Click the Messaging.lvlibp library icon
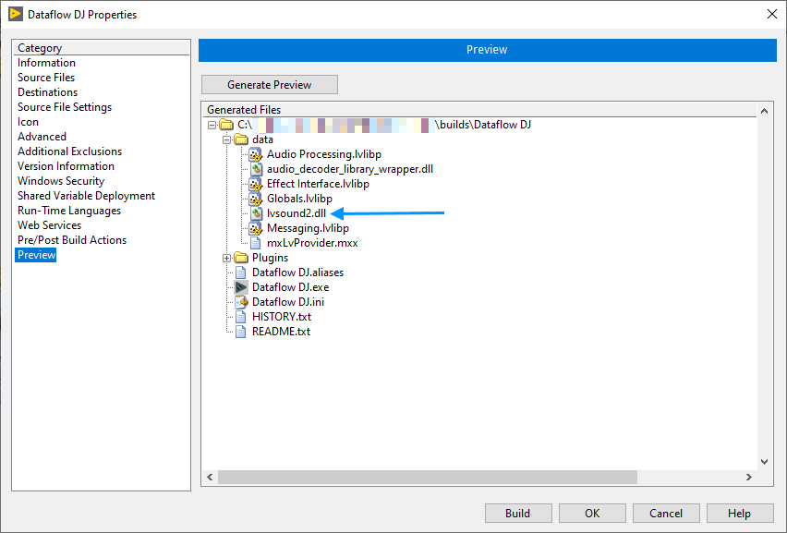This screenshot has height=533, width=787. tap(256, 228)
